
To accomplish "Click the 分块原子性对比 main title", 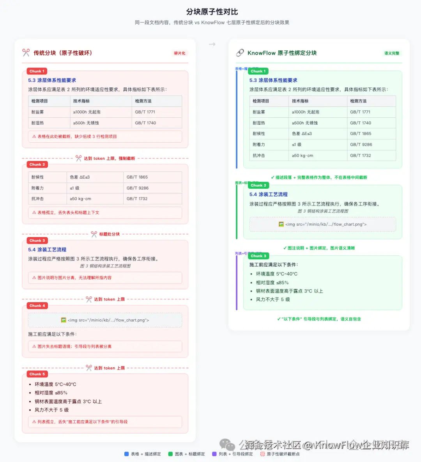I will [x=212, y=12].
